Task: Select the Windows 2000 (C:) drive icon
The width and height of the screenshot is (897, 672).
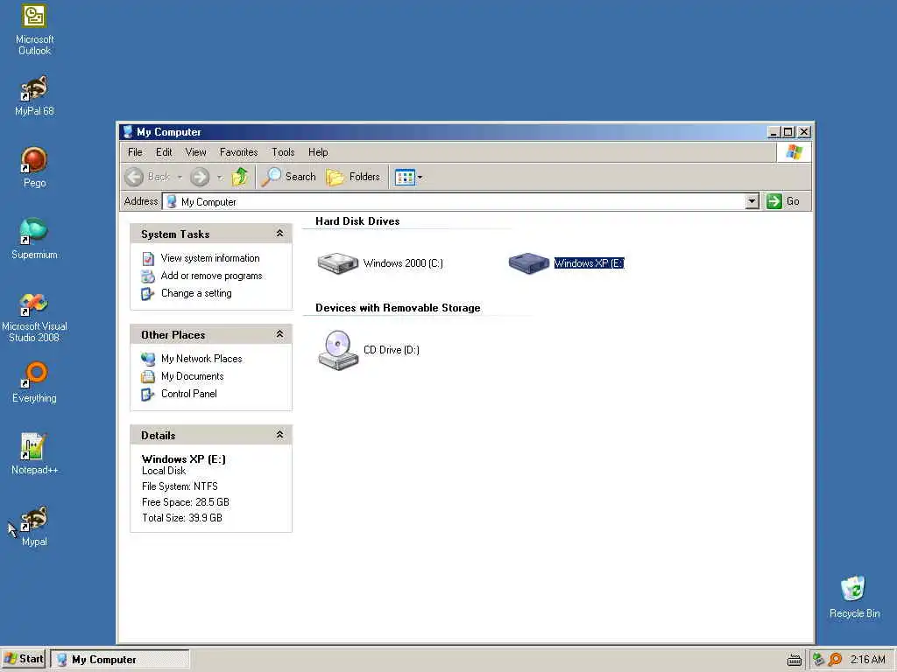Action: pyautogui.click(x=337, y=263)
